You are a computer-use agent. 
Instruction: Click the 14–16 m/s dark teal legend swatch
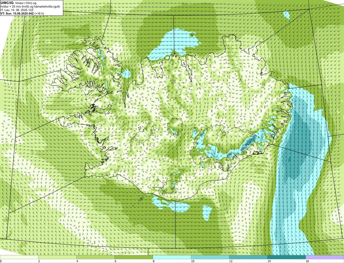point(286,257)
